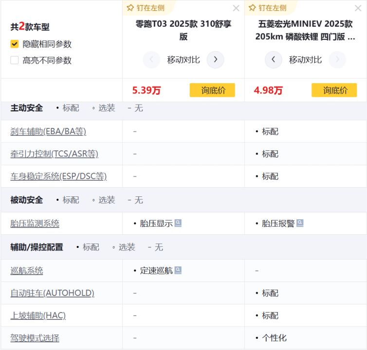Screen dimensions: 367x350
Task: Enable 高亮不同参数 checkbox
Action: (15, 60)
